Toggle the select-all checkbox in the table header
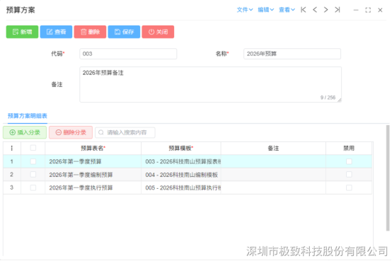This screenshot has width=392, height=261. [33, 148]
